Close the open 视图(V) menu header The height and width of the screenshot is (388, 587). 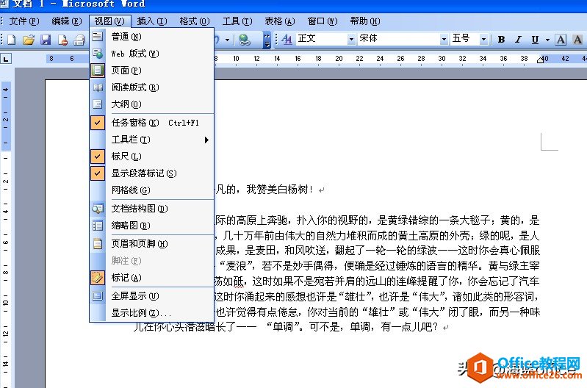click(109, 21)
